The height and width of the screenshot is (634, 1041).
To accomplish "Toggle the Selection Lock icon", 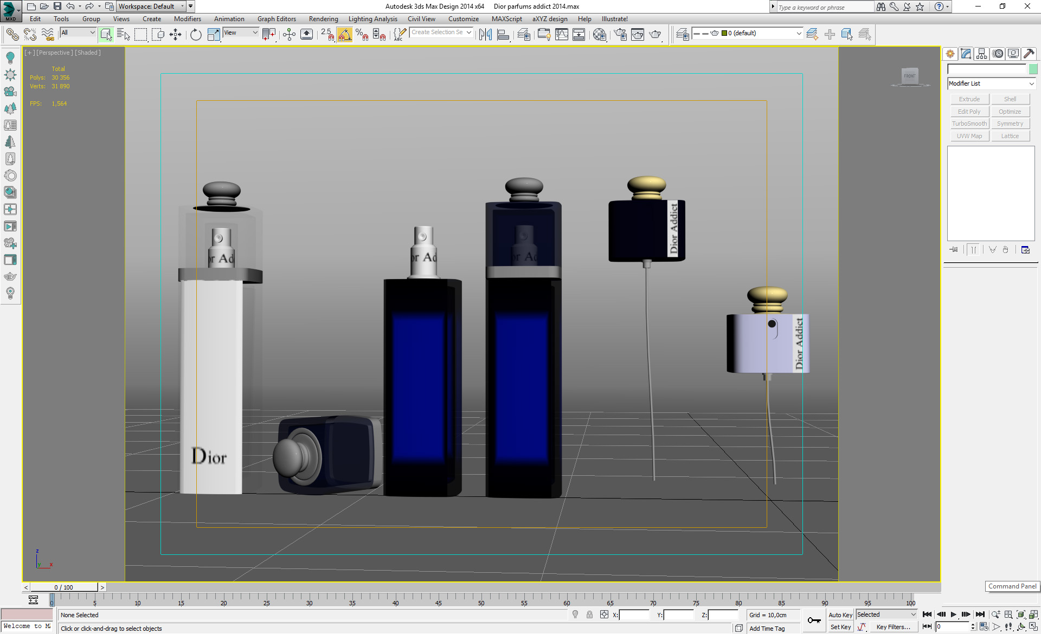I will 589,614.
